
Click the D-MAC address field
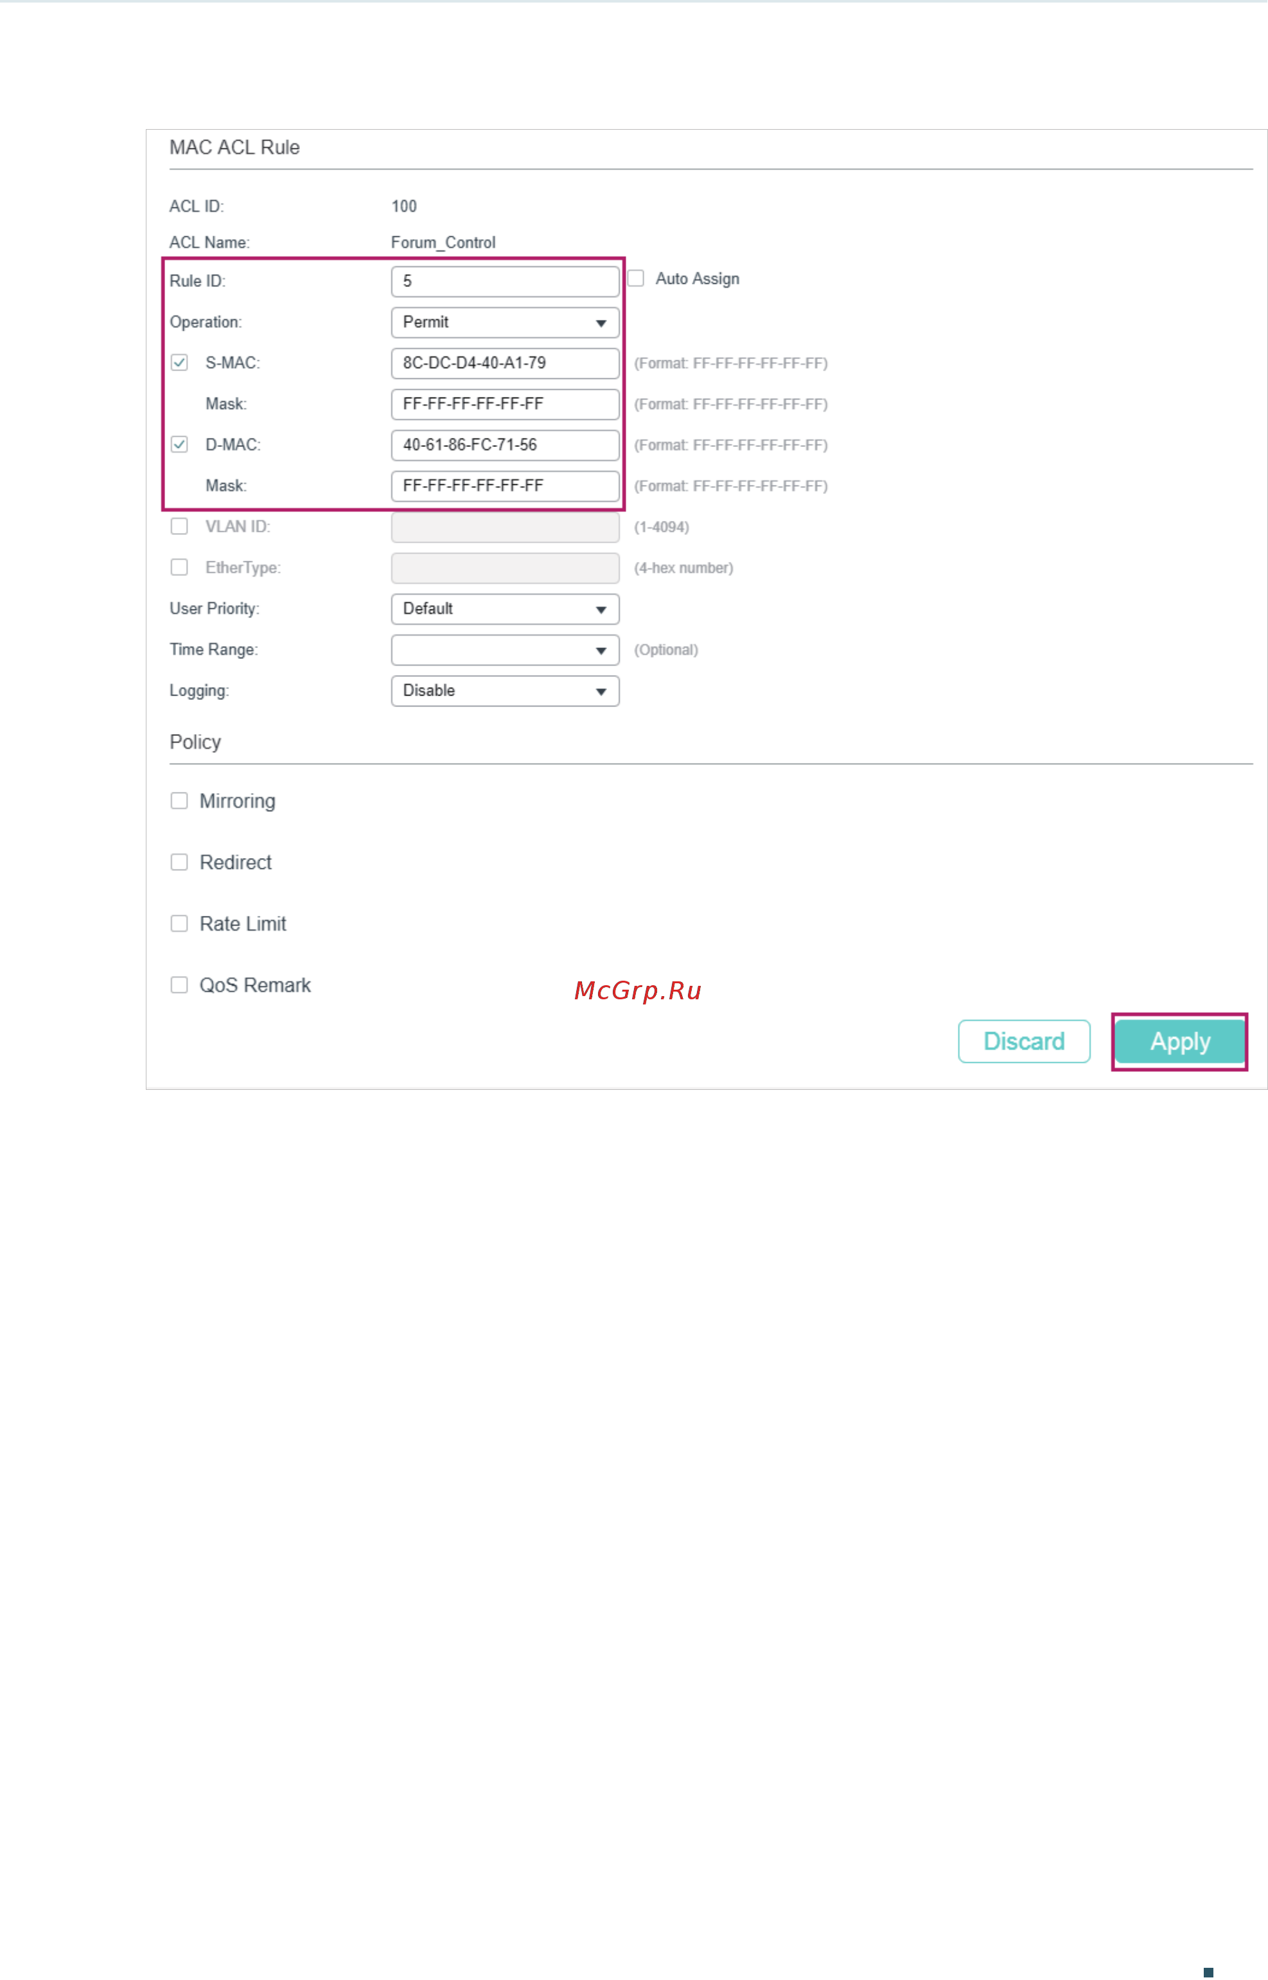coord(505,446)
